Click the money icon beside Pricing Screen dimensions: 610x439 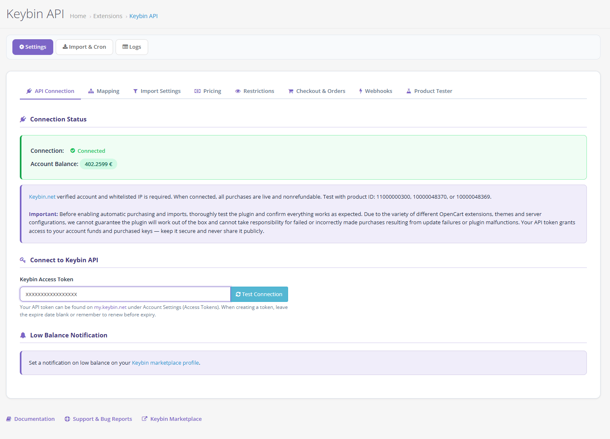click(198, 91)
